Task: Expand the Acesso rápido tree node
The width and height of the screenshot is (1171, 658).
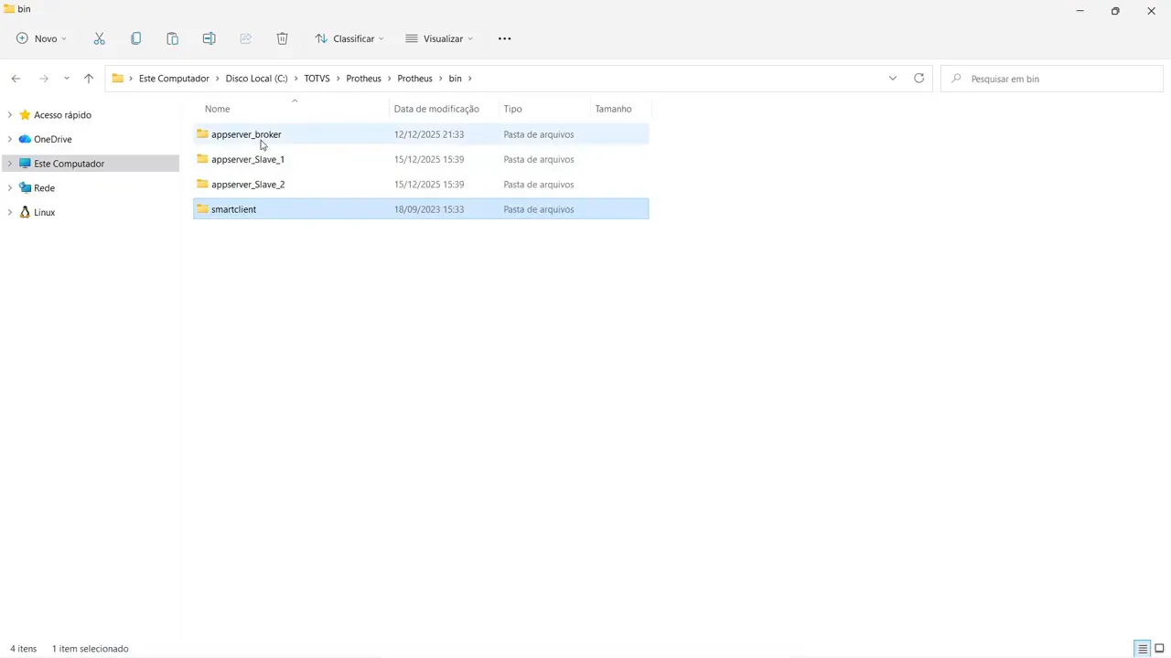Action: [9, 115]
